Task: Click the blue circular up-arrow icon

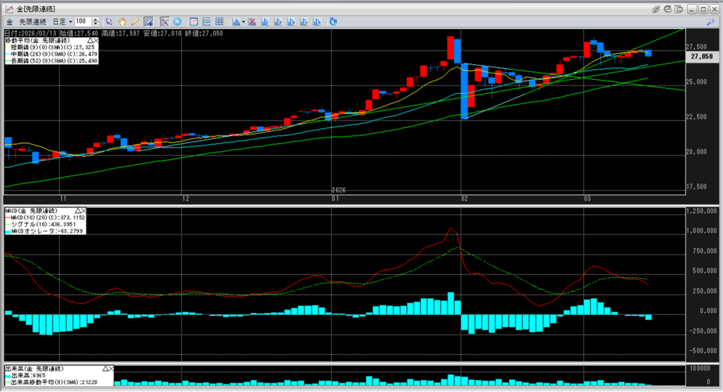Action: click(177, 22)
